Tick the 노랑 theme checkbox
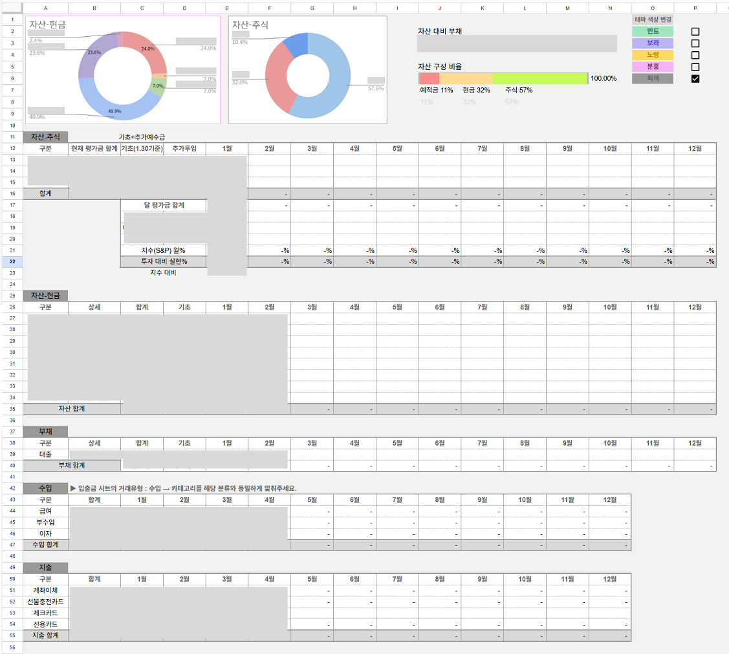The width and height of the screenshot is (729, 654). [x=695, y=55]
